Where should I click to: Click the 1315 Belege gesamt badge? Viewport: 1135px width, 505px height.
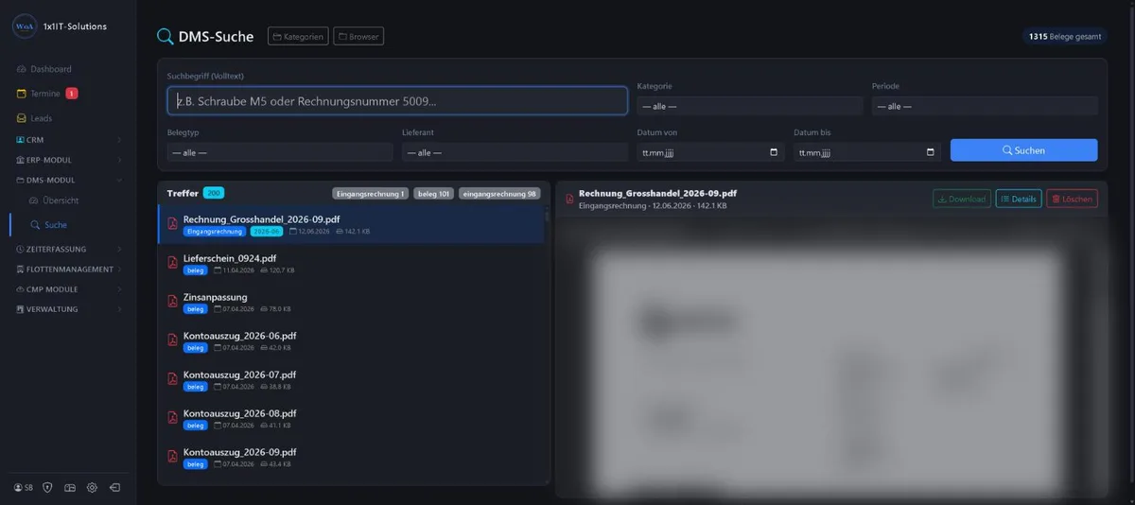(x=1065, y=37)
